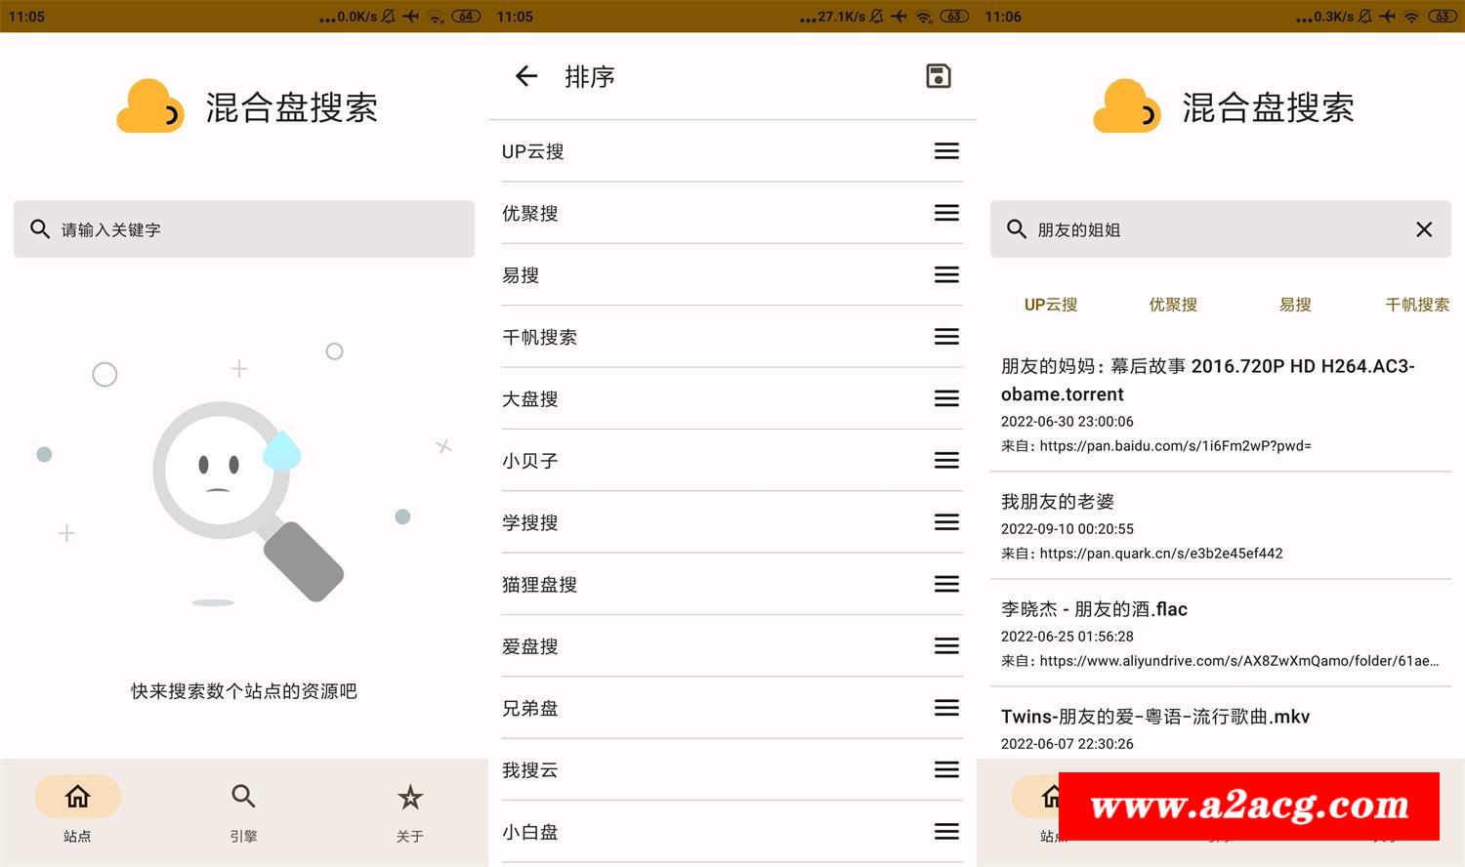Switch to the 易搜 results tab
This screenshot has width=1465, height=867.
[1294, 305]
